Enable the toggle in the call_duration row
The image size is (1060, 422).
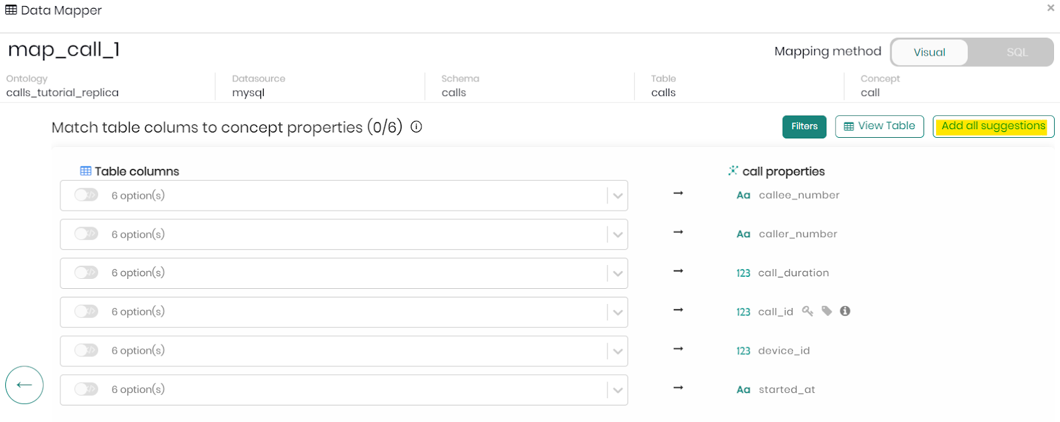point(86,272)
